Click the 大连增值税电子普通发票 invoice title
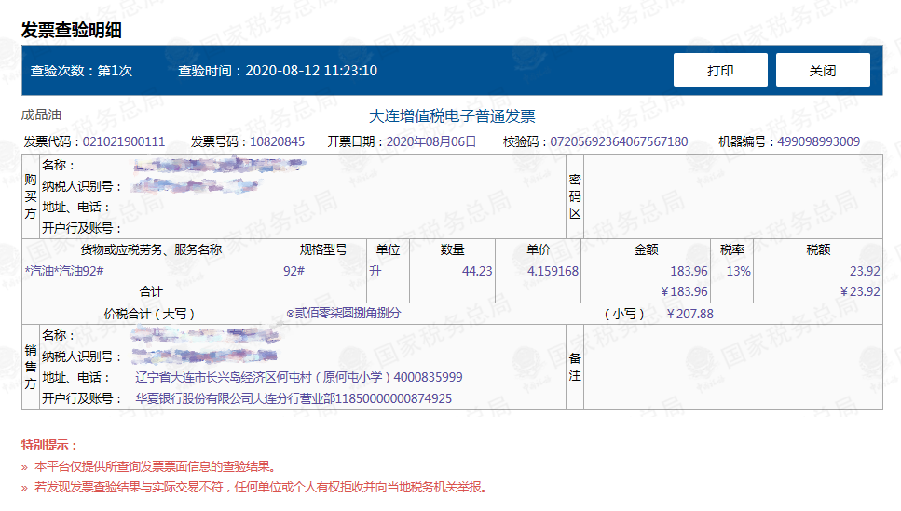This screenshot has width=901, height=511. pyautogui.click(x=452, y=116)
